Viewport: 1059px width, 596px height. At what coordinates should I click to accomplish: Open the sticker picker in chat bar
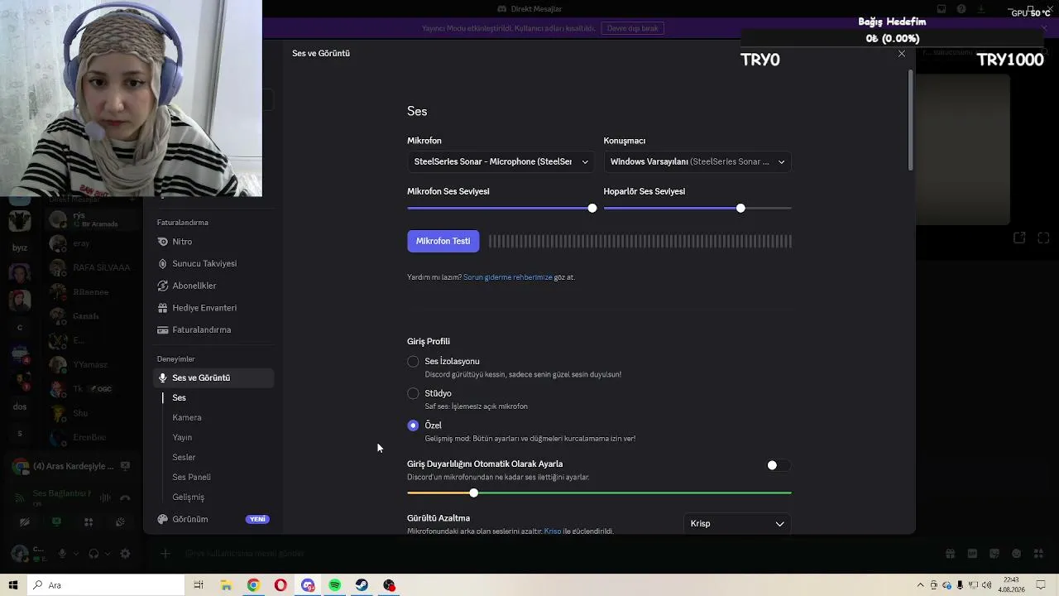coord(994,554)
